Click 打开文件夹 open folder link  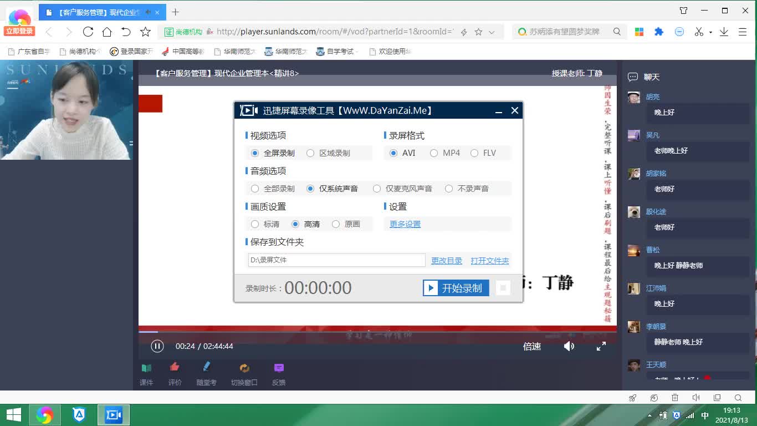click(490, 260)
